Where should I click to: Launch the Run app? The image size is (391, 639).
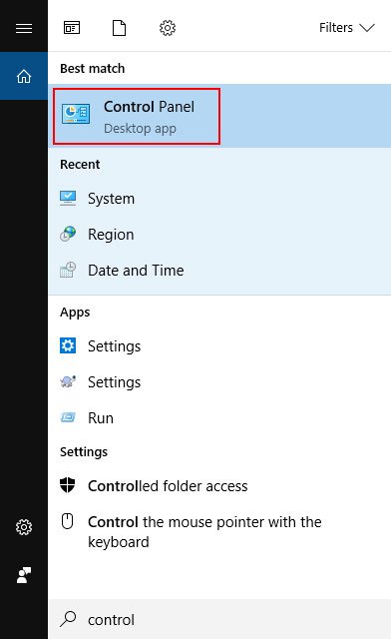(x=219, y=418)
